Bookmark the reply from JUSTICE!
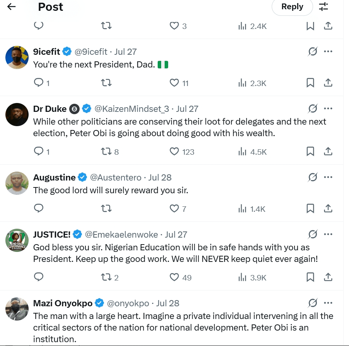Viewport: 349px width, 346px height. 310,277
